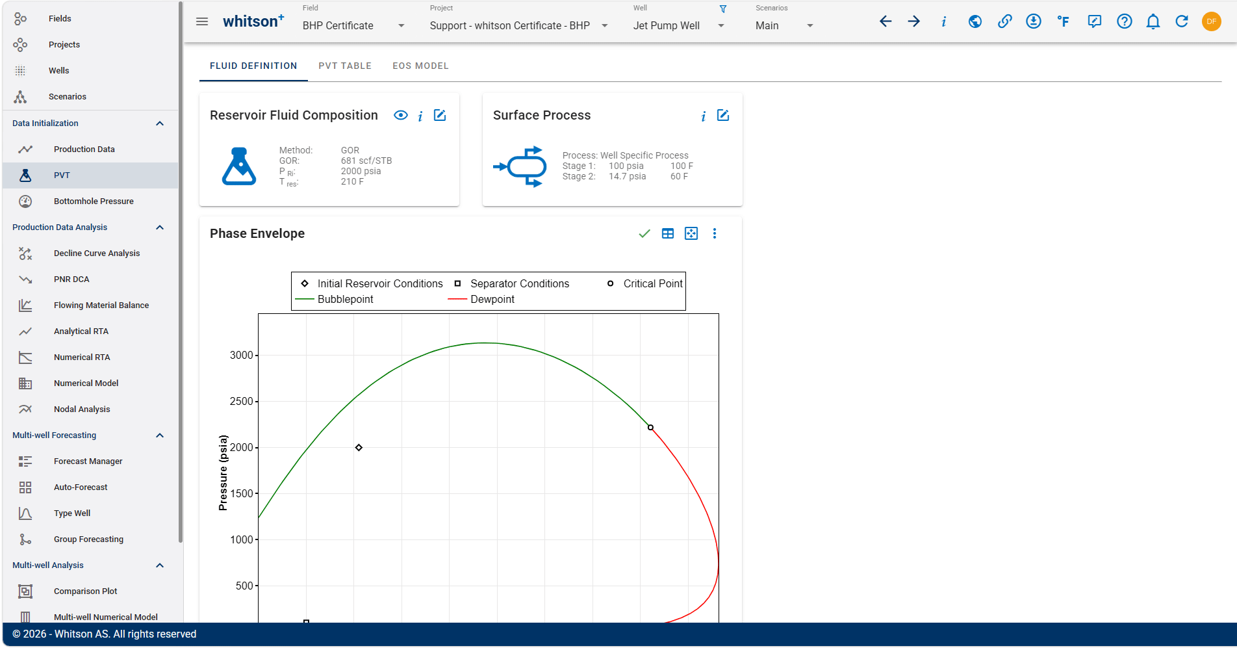Toggle Separator Conditions legend entry
Image resolution: width=1237 pixels, height=648 pixels.
[512, 283]
